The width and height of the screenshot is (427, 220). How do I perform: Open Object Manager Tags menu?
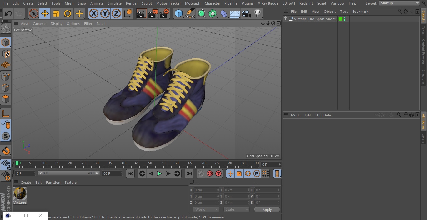coord(344,12)
